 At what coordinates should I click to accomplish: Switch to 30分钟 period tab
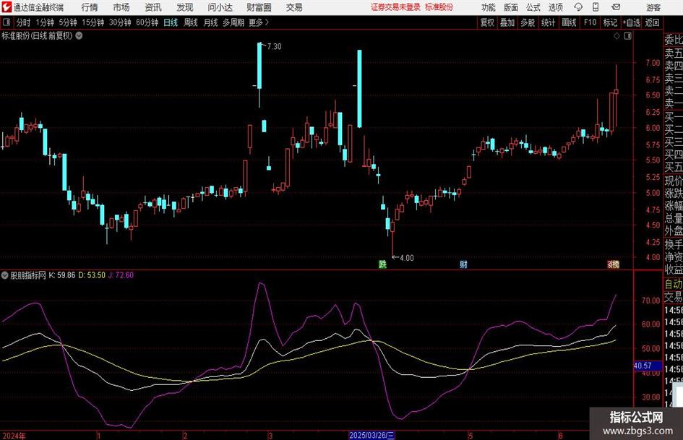(x=120, y=22)
